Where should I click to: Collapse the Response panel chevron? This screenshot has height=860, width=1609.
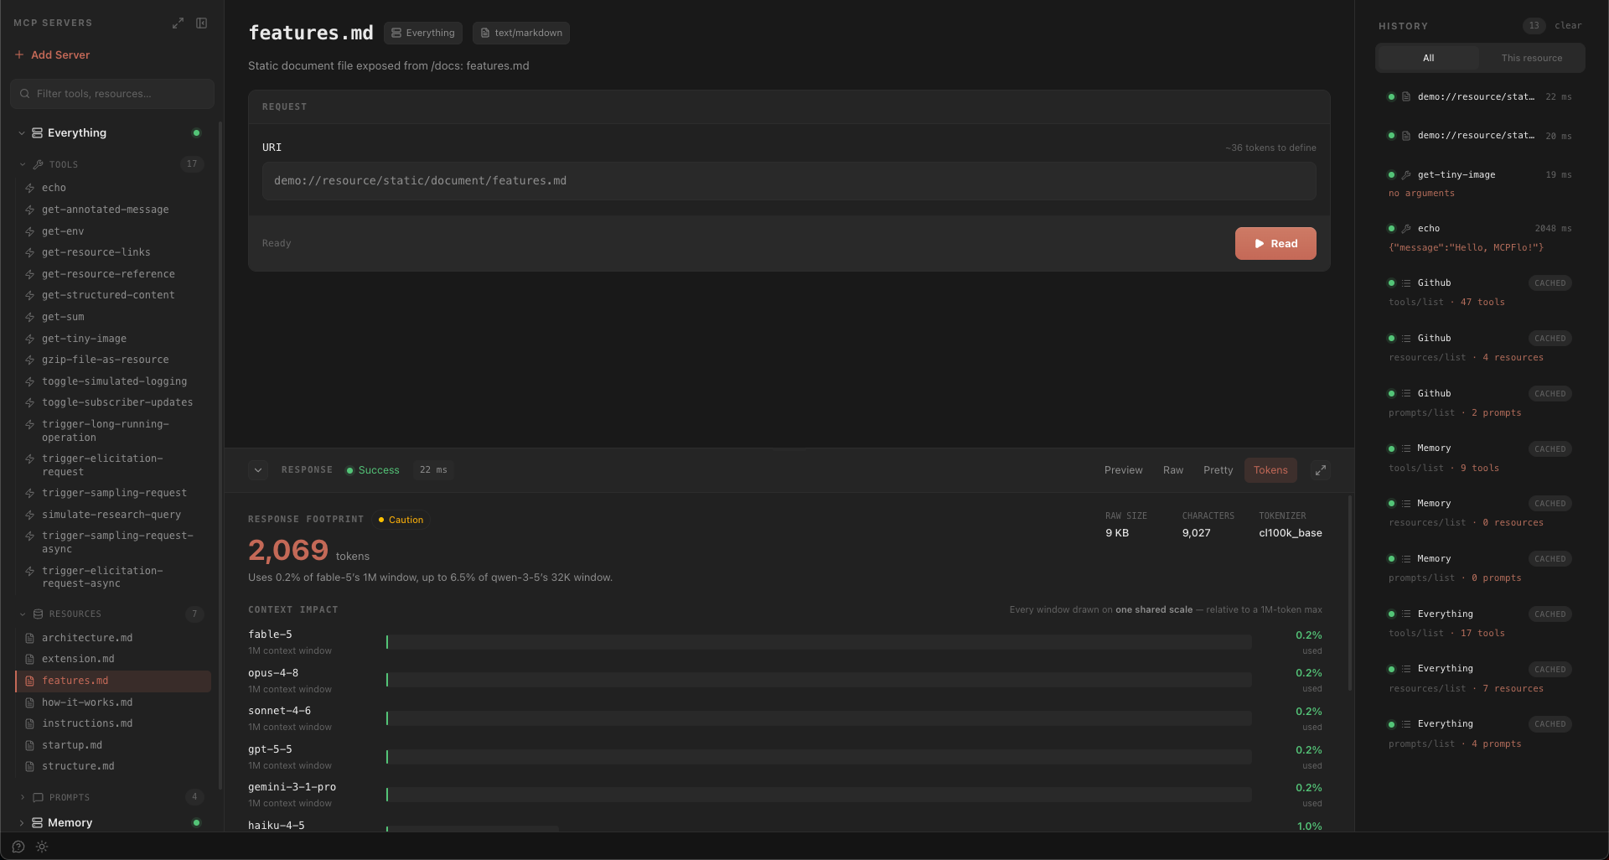click(258, 470)
